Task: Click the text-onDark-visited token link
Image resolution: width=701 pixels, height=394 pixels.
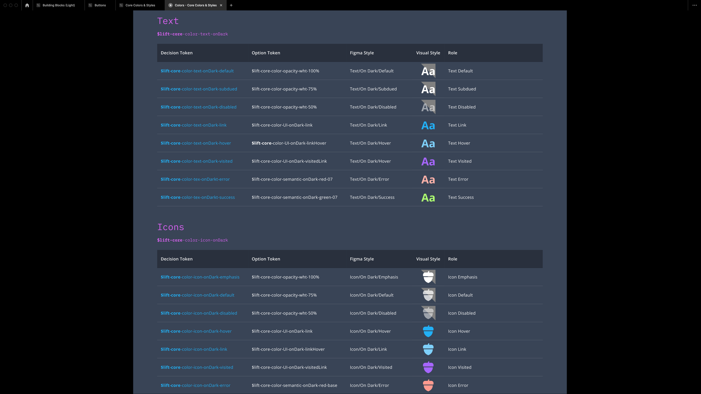Action: click(196, 161)
